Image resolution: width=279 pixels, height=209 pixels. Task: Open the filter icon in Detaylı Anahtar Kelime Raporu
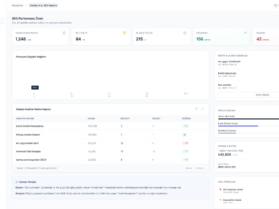coord(196,109)
